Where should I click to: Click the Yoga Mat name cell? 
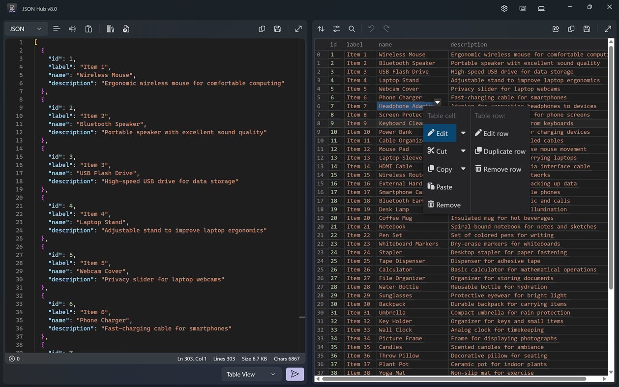(x=413, y=373)
